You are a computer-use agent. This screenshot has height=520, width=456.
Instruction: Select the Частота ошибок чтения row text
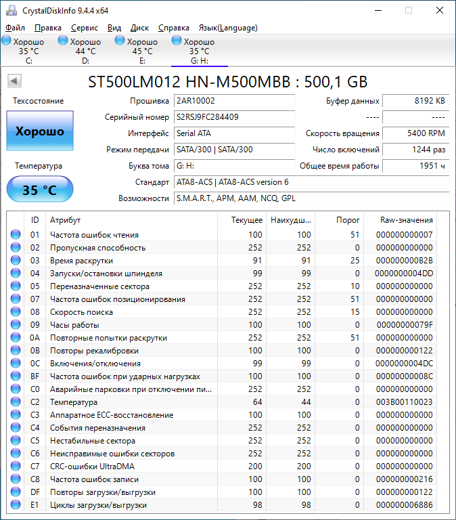click(95, 235)
